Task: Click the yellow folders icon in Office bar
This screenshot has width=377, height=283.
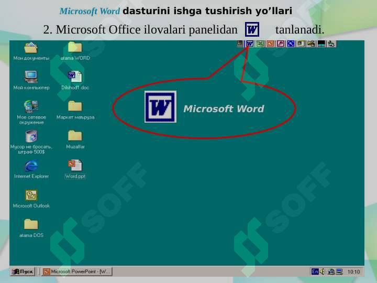Action: (x=311, y=43)
